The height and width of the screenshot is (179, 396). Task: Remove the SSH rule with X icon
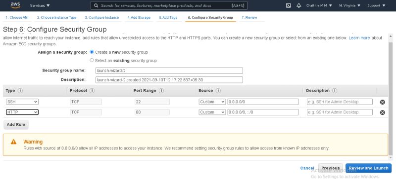click(382, 102)
